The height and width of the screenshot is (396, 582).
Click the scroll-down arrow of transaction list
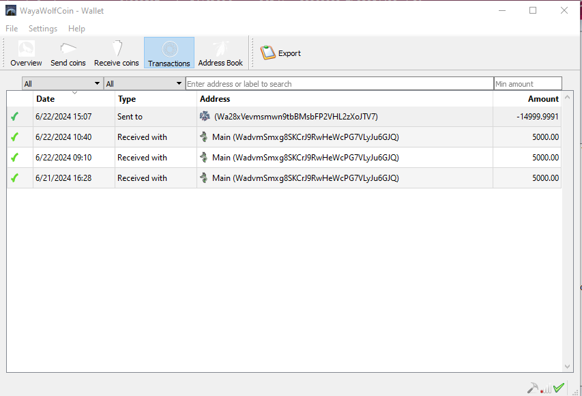(x=567, y=367)
